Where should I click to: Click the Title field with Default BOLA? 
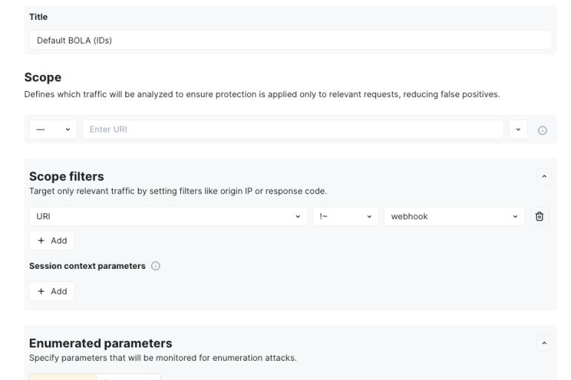tap(290, 40)
